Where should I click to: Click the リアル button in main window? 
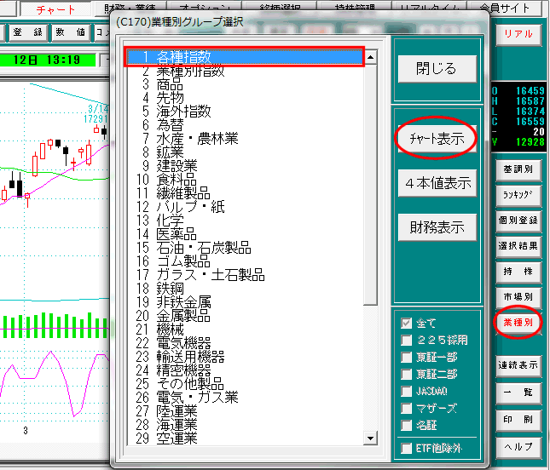pyautogui.click(x=518, y=34)
